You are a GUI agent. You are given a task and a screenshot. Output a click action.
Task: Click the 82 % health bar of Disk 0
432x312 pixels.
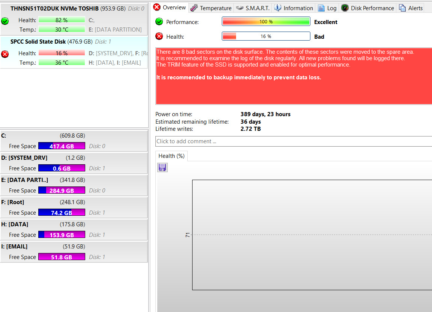pyautogui.click(x=62, y=20)
